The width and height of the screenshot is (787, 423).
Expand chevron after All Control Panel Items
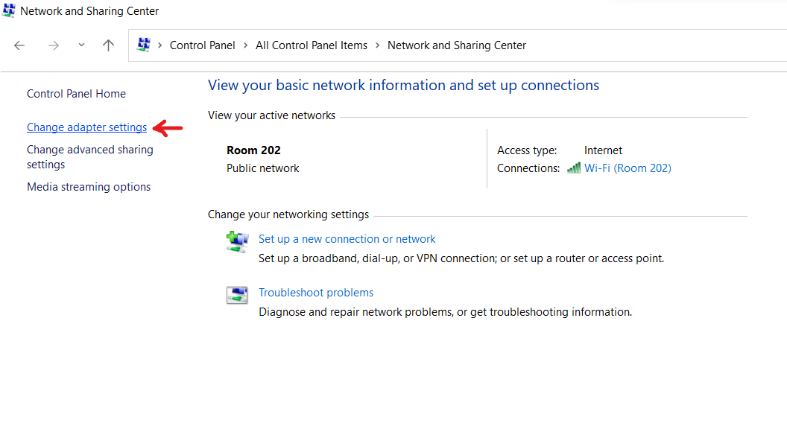click(x=378, y=45)
